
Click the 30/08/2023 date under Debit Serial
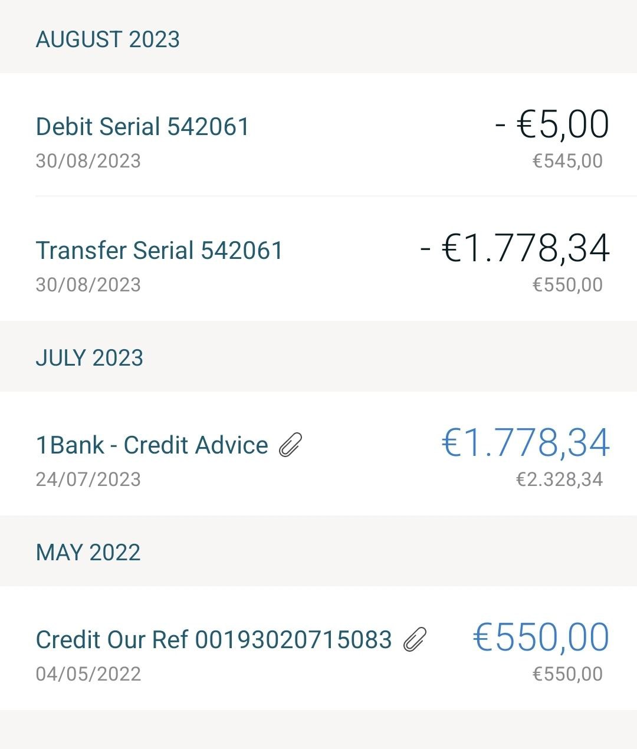pyautogui.click(x=88, y=161)
